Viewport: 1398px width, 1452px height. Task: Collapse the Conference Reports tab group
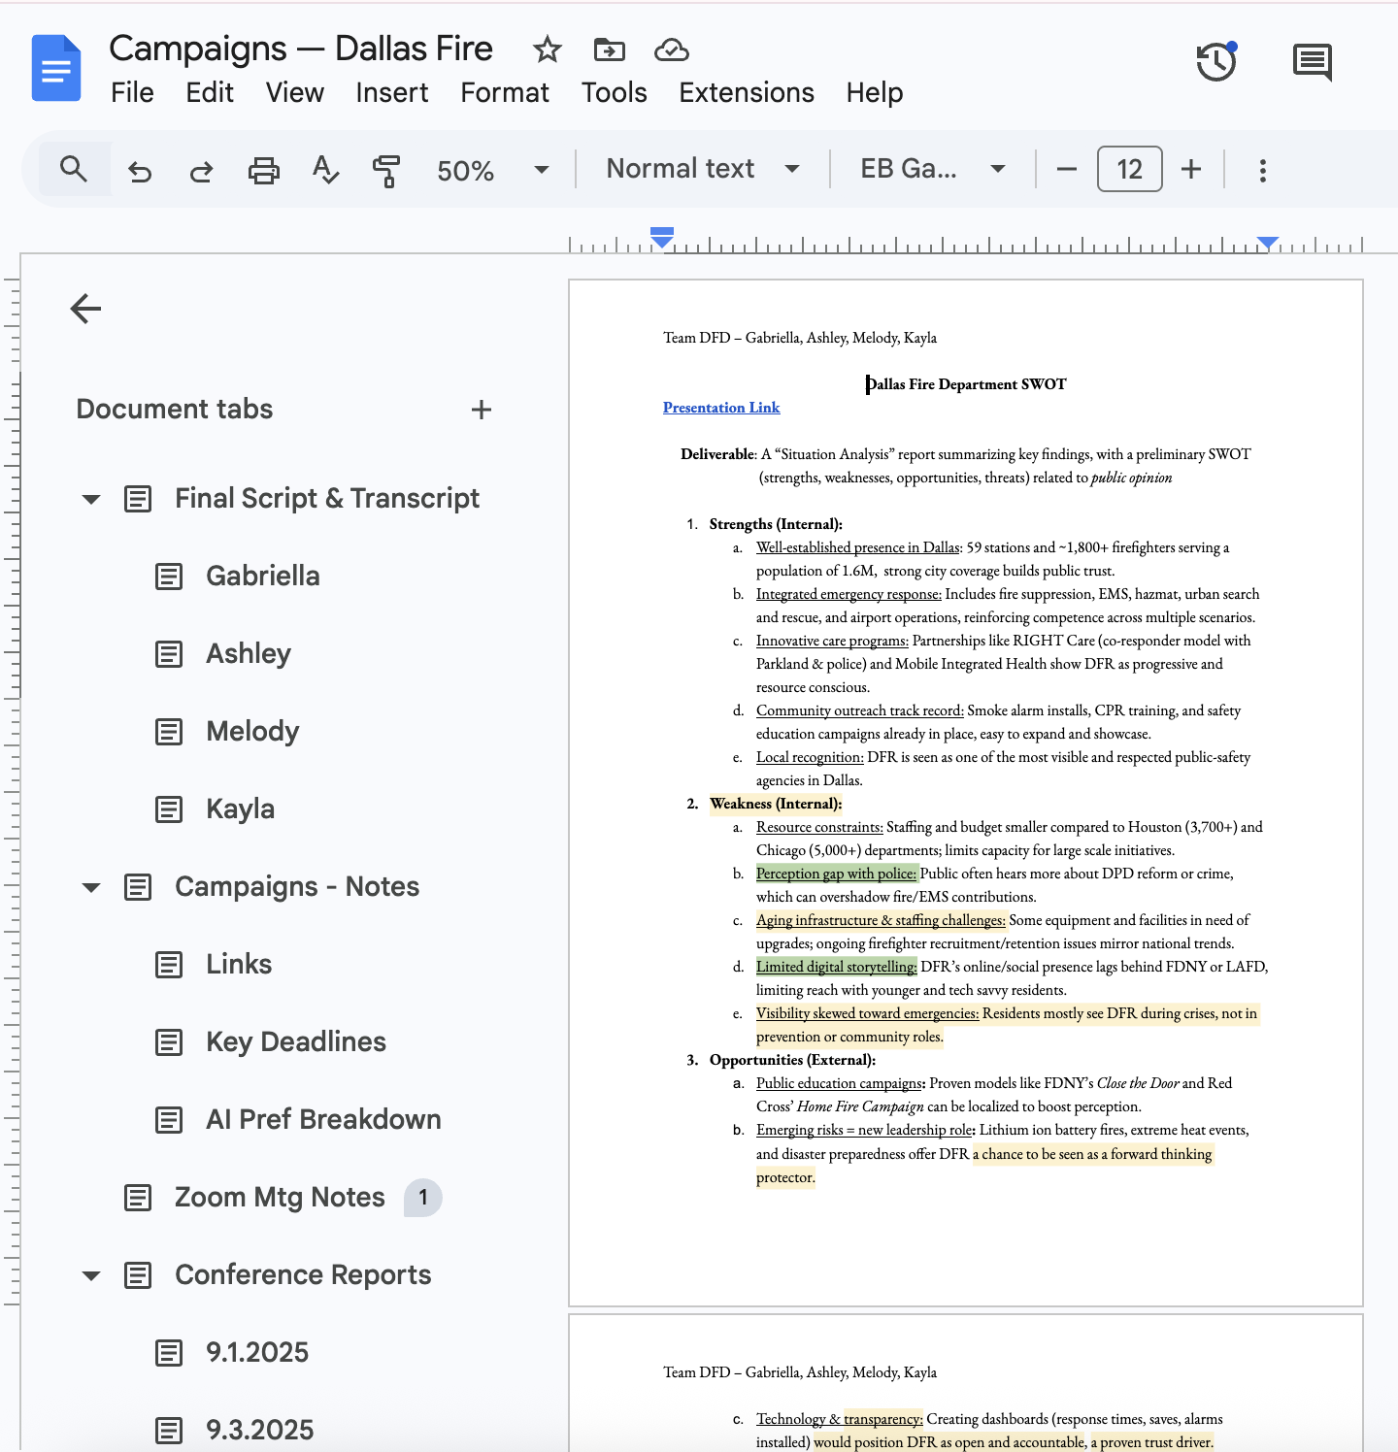(91, 1275)
